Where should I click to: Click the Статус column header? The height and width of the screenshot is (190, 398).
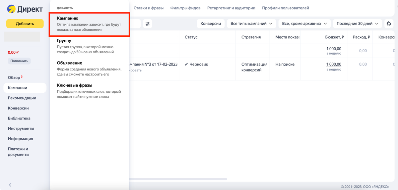pos(191,37)
